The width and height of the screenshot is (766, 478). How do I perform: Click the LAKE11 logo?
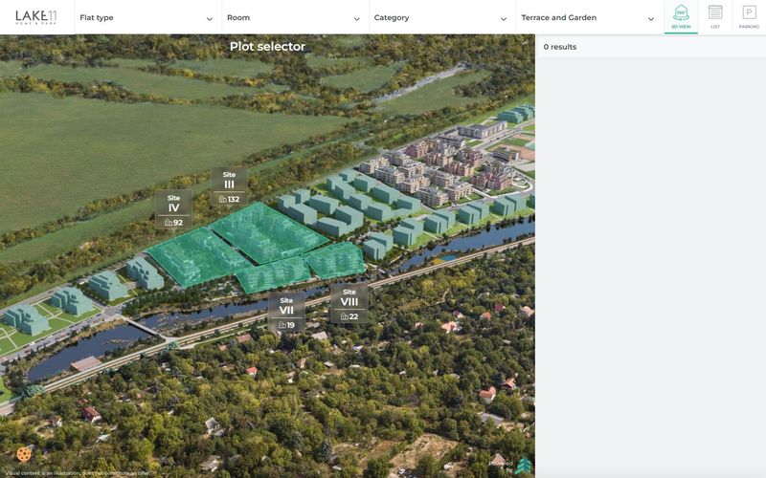click(36, 17)
